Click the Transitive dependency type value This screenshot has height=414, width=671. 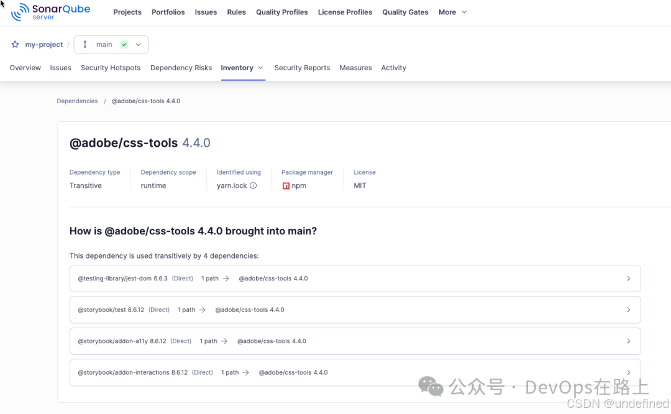pos(86,185)
